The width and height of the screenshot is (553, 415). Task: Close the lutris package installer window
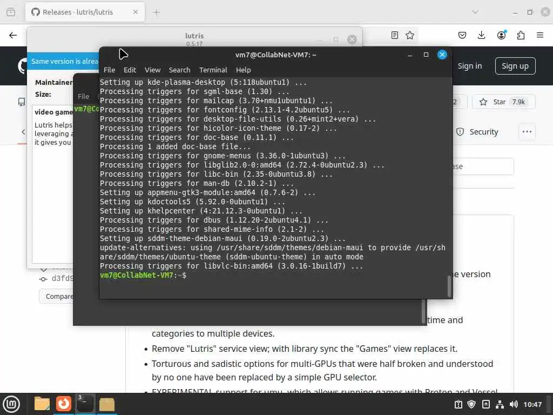click(x=352, y=39)
